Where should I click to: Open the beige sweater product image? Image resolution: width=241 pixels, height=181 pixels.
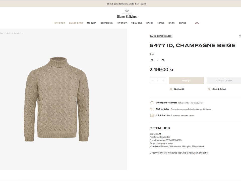(57, 99)
